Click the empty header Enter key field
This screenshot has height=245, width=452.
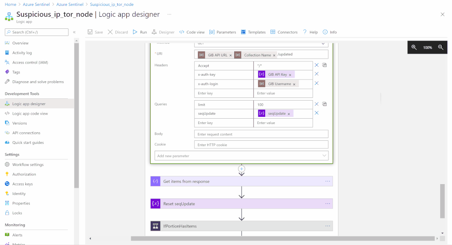click(224, 93)
